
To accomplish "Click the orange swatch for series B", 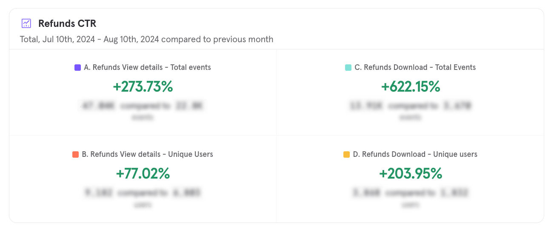I will [75, 154].
